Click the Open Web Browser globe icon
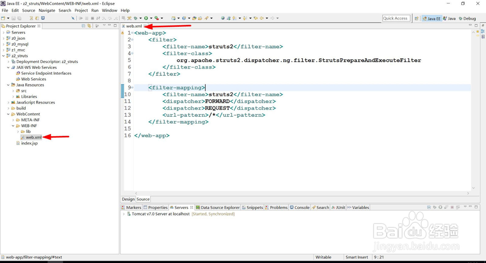The image size is (486, 263). (223, 18)
